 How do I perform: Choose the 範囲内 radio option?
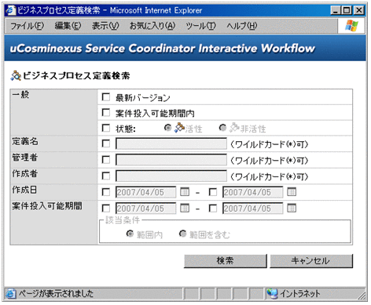pyautogui.click(x=130, y=234)
